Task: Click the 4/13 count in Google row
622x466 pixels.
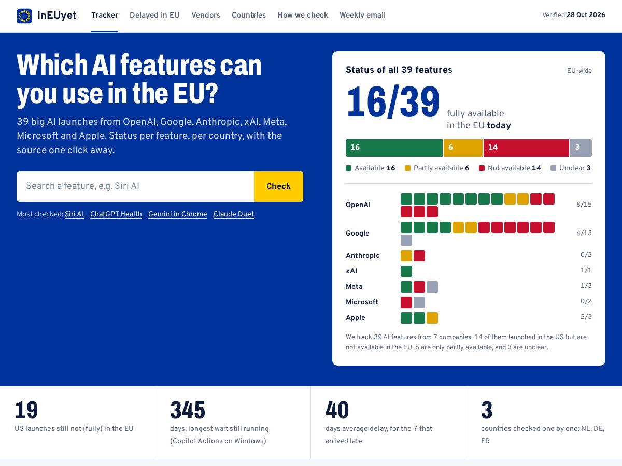Action: click(584, 233)
